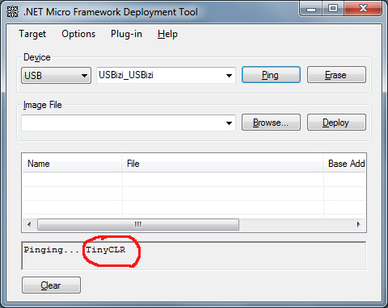The width and height of the screenshot is (388, 308).
Task: Click the Ping button
Action: point(271,75)
